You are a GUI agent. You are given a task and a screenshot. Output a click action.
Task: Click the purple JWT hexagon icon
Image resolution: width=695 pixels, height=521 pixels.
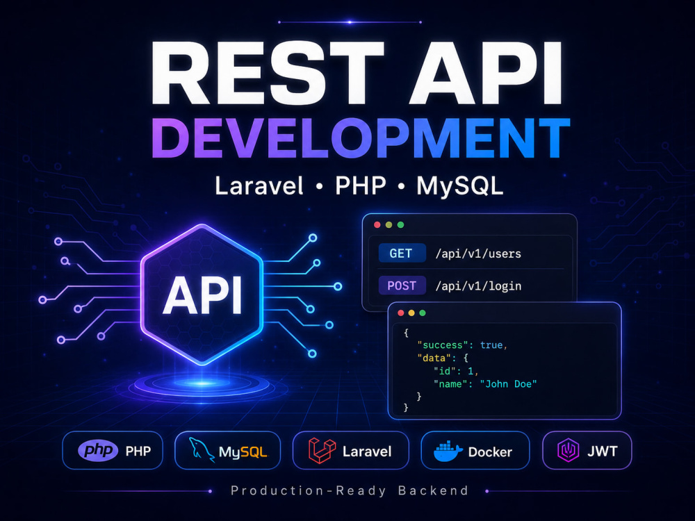tap(569, 451)
